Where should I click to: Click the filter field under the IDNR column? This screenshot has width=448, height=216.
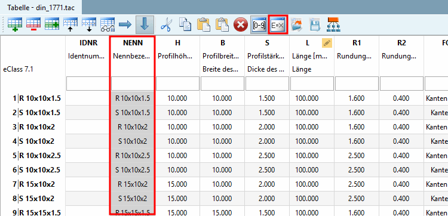(x=88, y=84)
